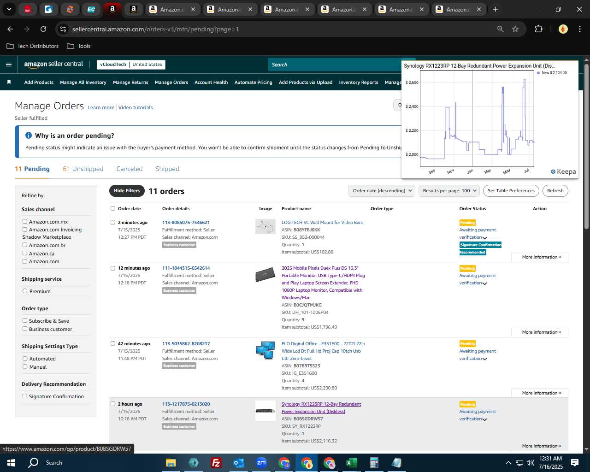
Task: Open Chrome three-dot menu
Action: (x=579, y=29)
